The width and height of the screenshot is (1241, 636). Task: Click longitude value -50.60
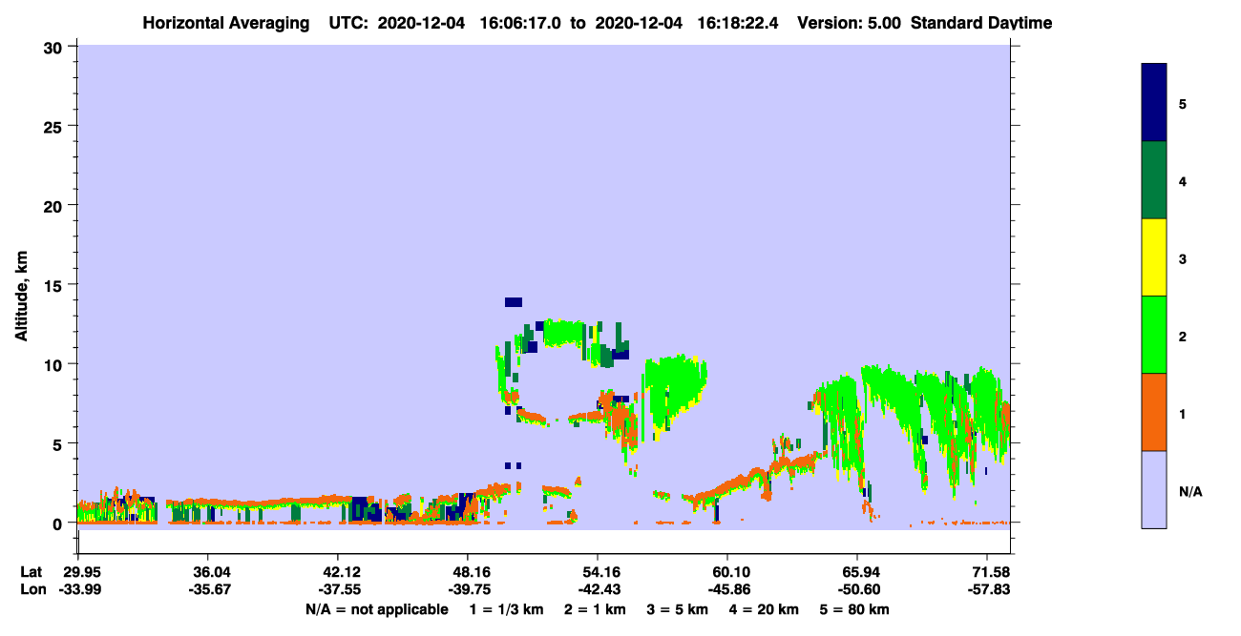click(857, 589)
